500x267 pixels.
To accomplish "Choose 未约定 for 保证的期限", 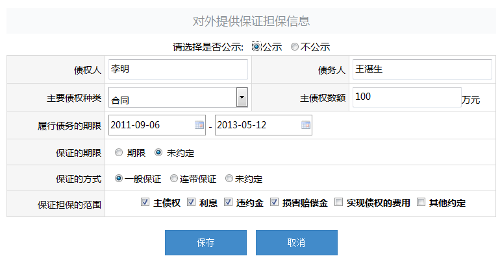I will (158, 153).
